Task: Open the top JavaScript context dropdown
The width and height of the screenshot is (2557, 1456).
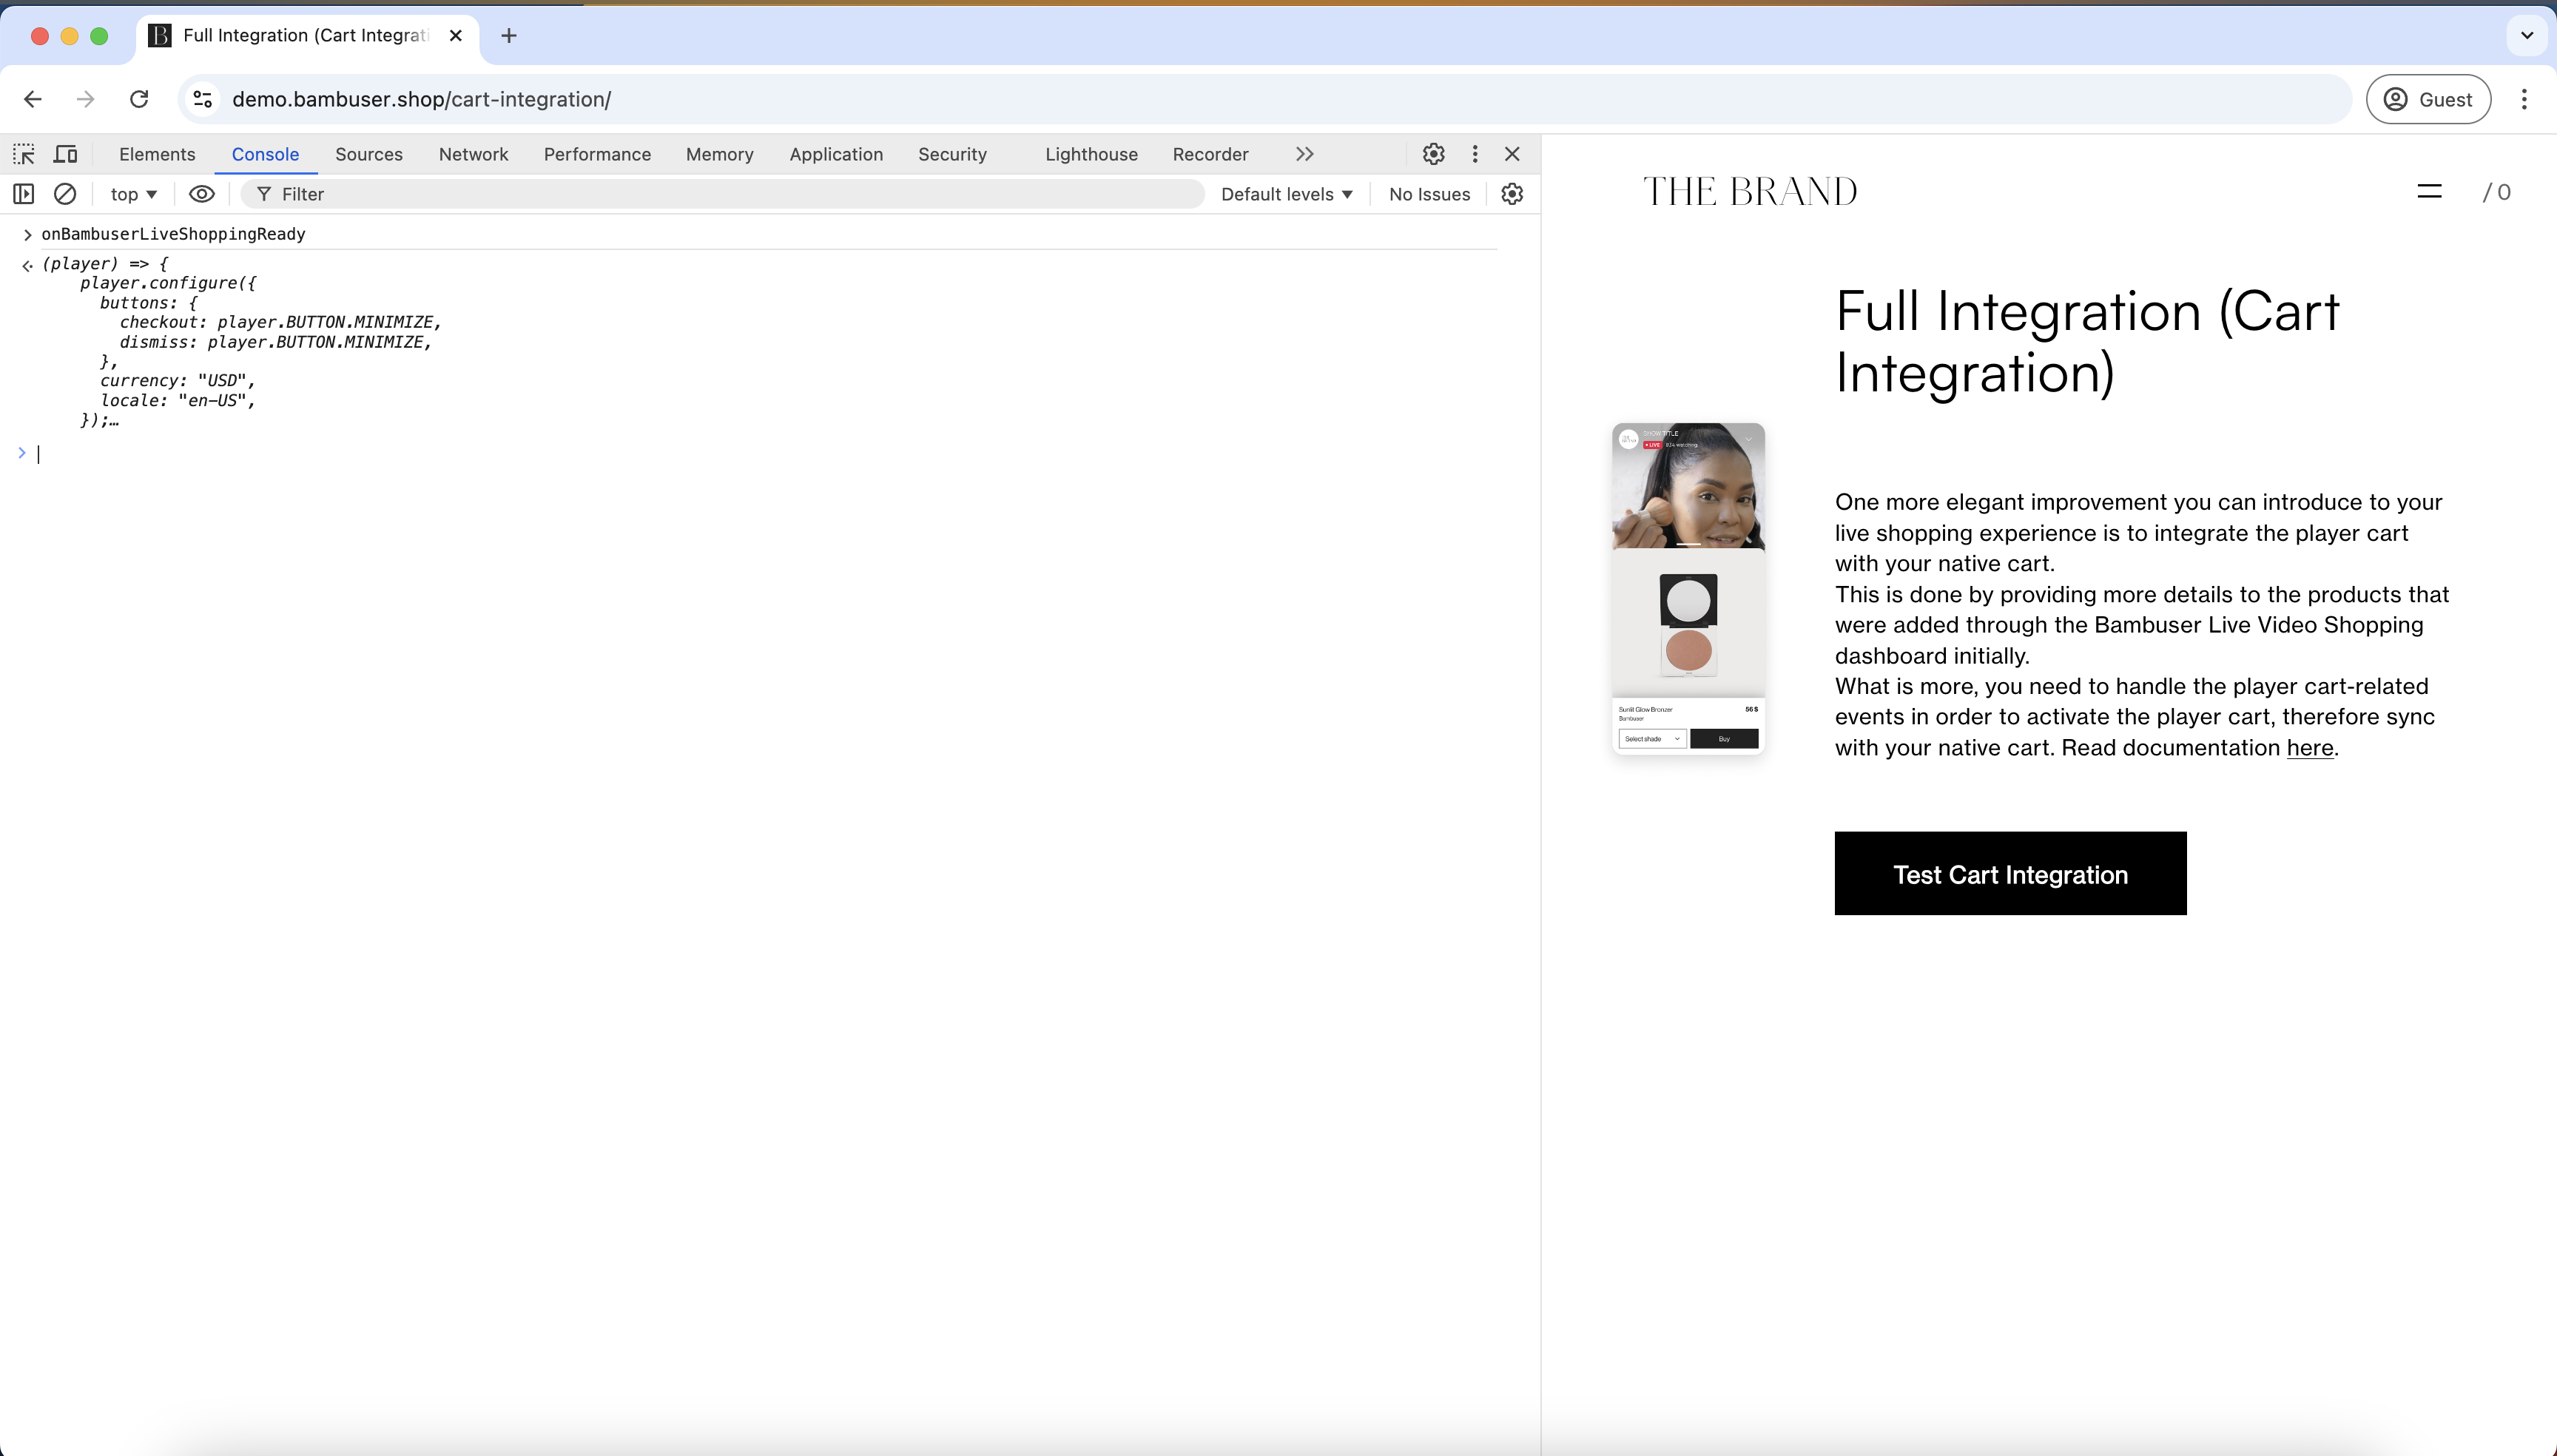Action: pyautogui.click(x=133, y=194)
